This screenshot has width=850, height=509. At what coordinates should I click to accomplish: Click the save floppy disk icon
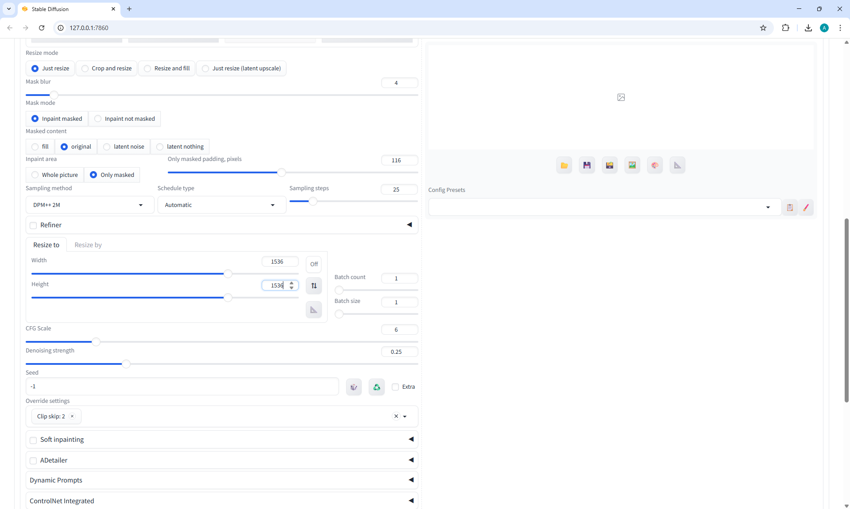click(x=587, y=165)
